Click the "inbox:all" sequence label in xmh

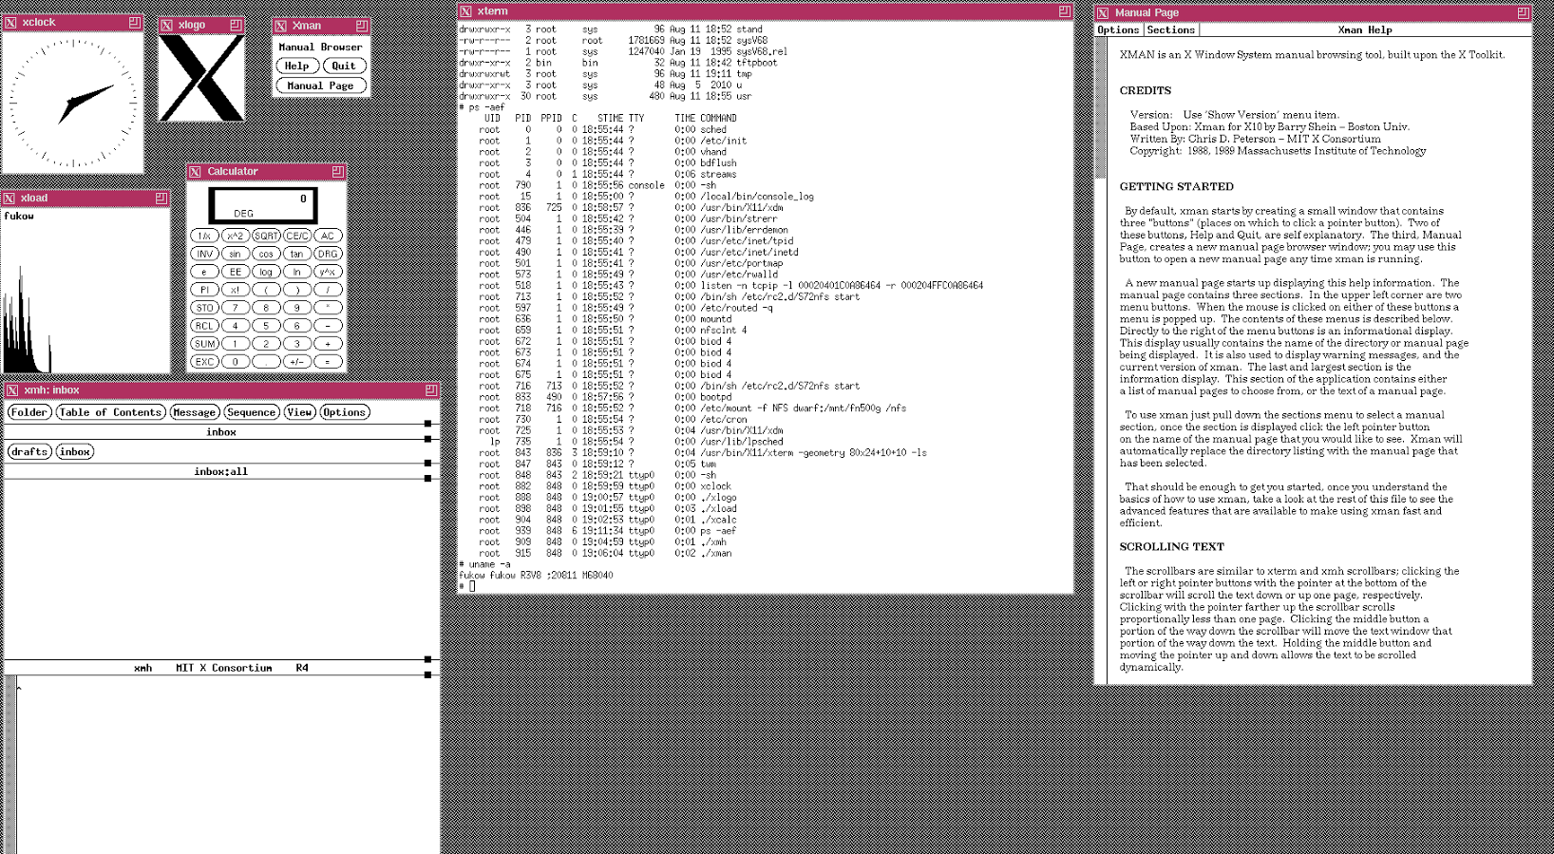click(221, 471)
